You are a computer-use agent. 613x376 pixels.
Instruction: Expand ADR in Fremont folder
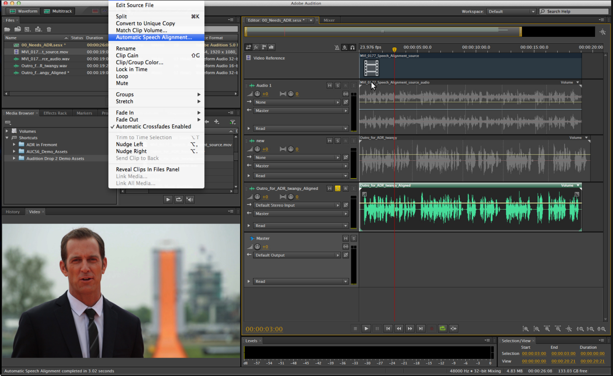(x=14, y=145)
